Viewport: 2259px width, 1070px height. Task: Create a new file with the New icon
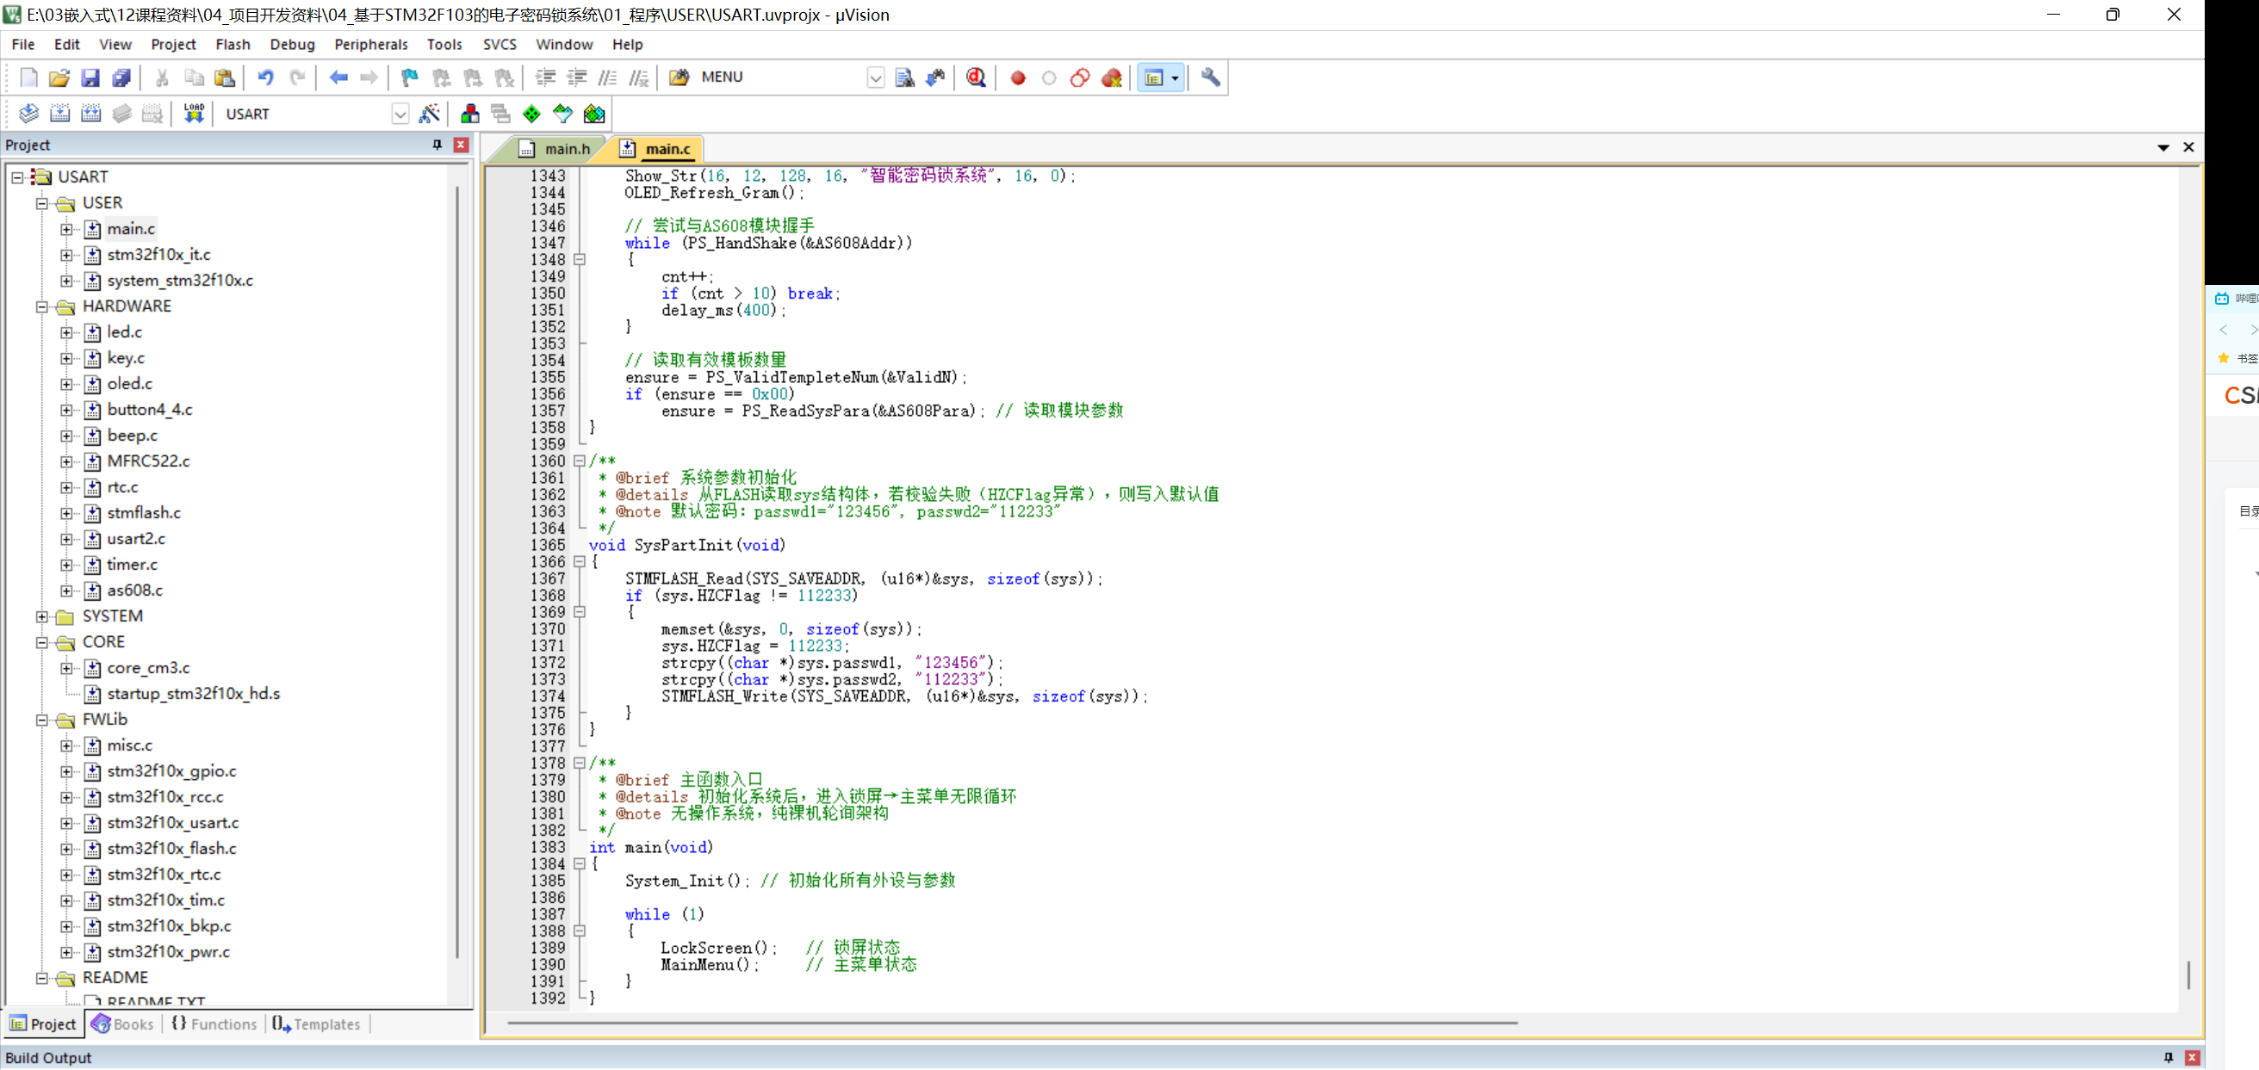pos(29,78)
